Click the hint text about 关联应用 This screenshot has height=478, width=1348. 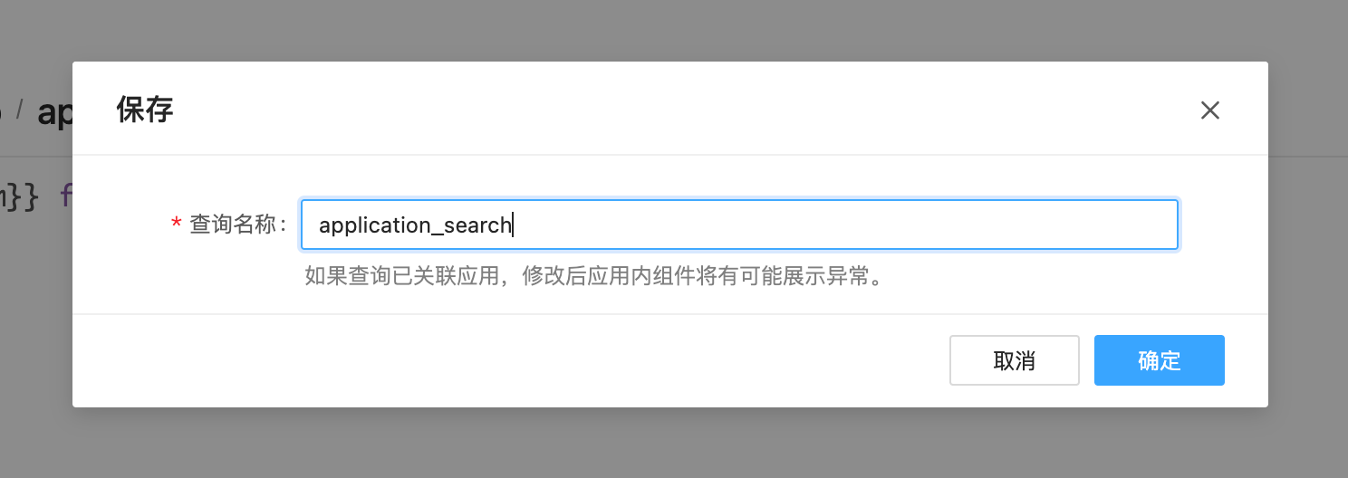click(x=593, y=276)
